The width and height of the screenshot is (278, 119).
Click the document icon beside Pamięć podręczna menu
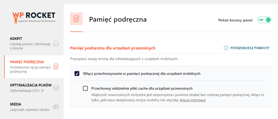56,67
